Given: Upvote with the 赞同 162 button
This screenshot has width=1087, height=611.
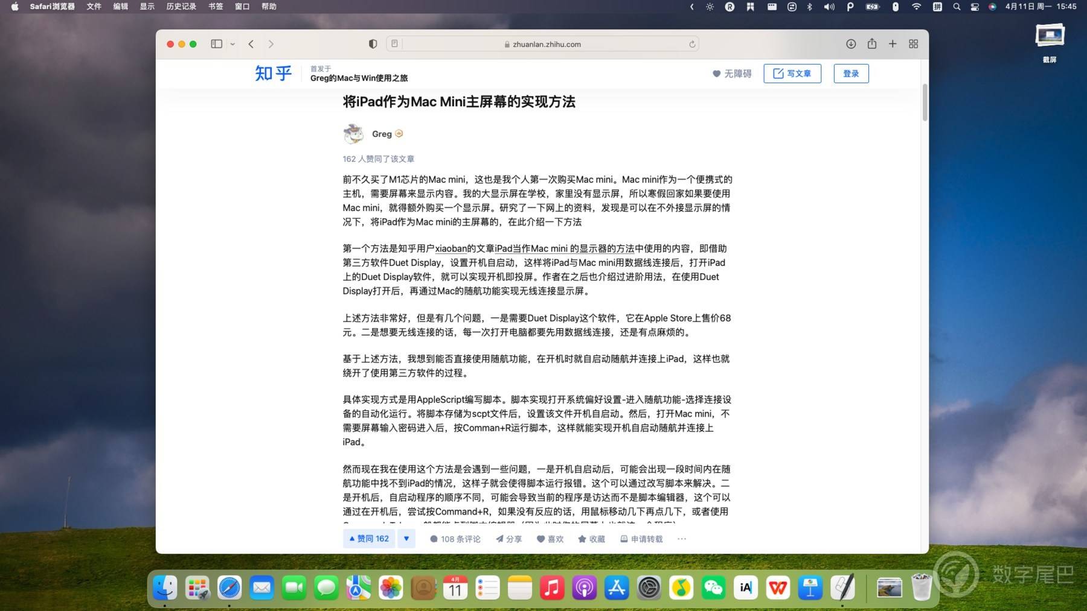Looking at the screenshot, I should pos(369,539).
